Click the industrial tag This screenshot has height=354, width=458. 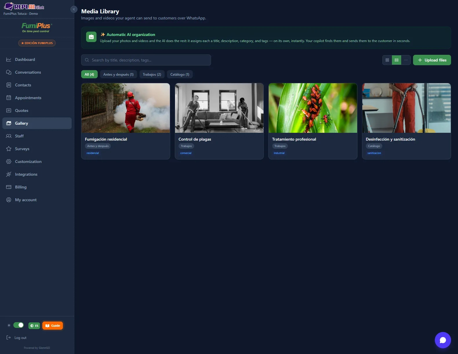279,153
